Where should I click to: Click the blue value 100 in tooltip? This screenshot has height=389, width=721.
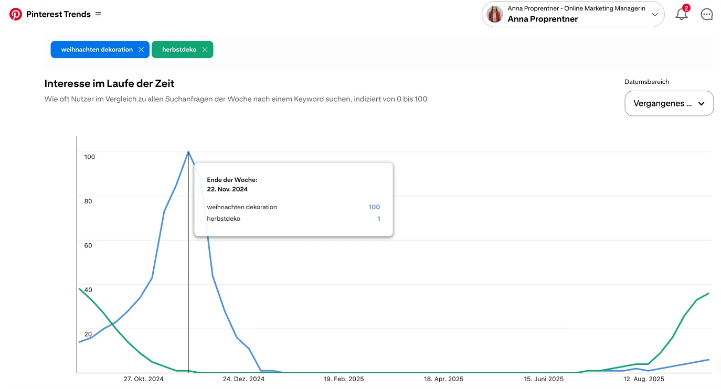[x=374, y=207]
